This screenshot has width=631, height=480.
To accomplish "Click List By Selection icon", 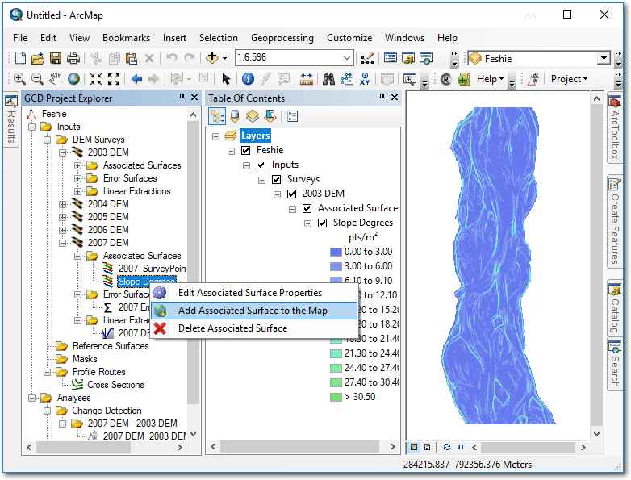I will pyautogui.click(x=270, y=117).
